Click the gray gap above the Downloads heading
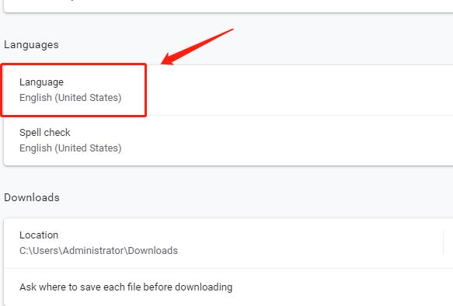The height and width of the screenshot is (306, 453). pos(228,178)
